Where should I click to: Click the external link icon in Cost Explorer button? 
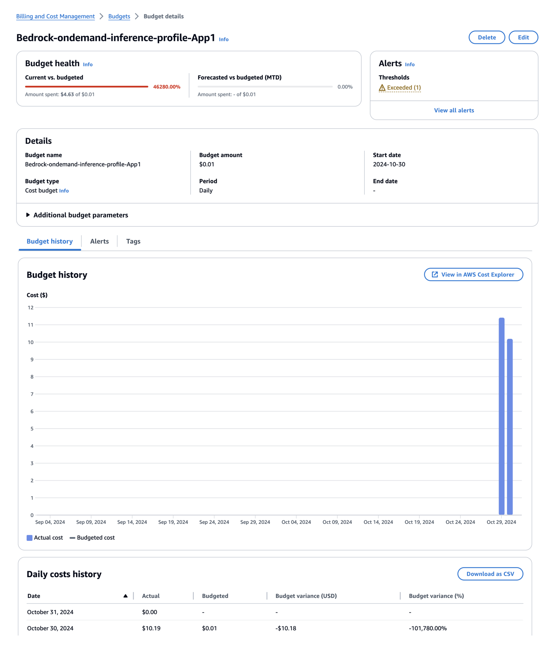tap(435, 275)
